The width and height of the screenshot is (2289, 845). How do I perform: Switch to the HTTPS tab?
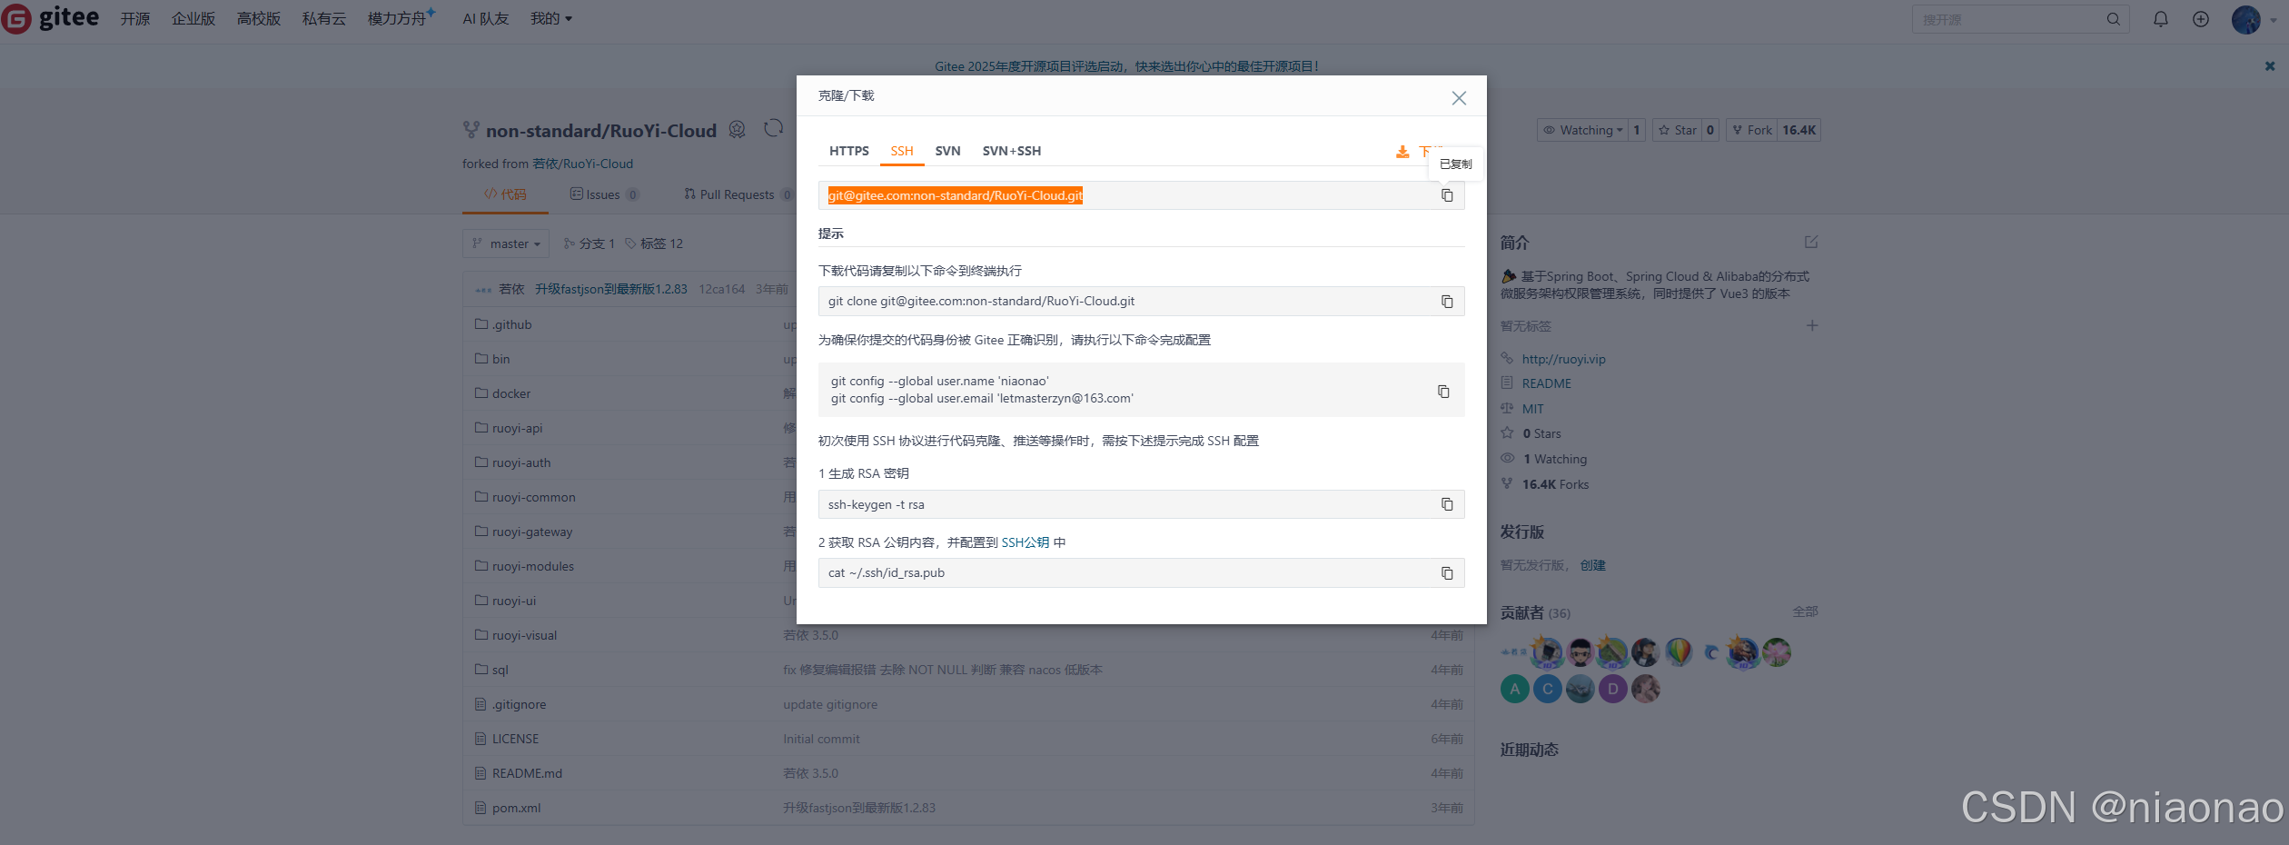tap(848, 151)
